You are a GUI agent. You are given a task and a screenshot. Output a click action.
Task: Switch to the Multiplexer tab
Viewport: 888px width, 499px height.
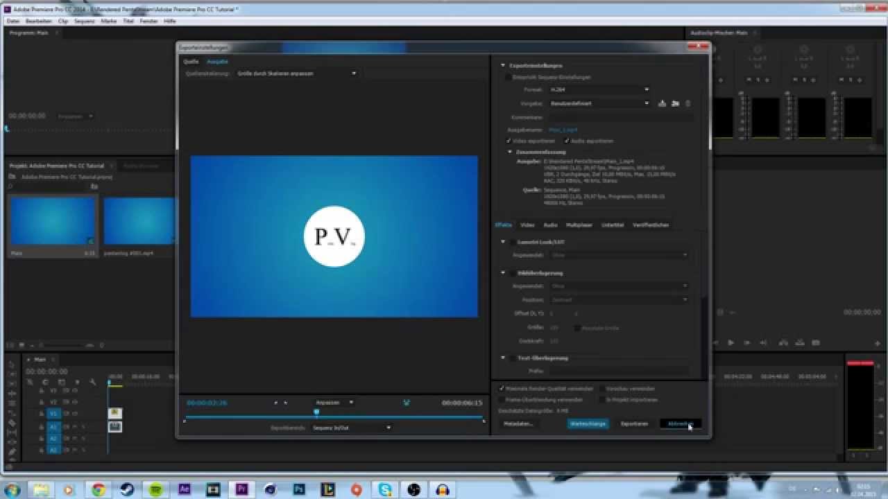(579, 225)
